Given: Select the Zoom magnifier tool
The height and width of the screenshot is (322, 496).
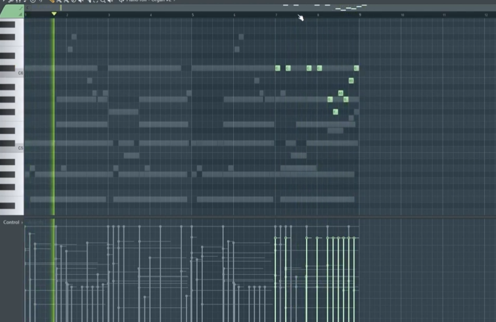Looking at the screenshot, I should point(103,1).
